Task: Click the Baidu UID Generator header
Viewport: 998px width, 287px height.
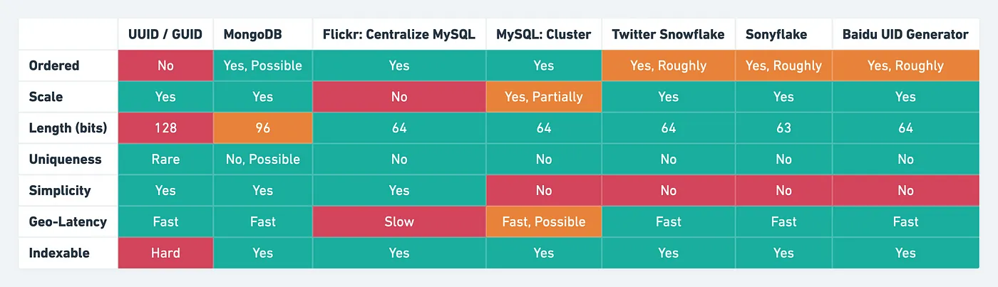Action: click(905, 34)
